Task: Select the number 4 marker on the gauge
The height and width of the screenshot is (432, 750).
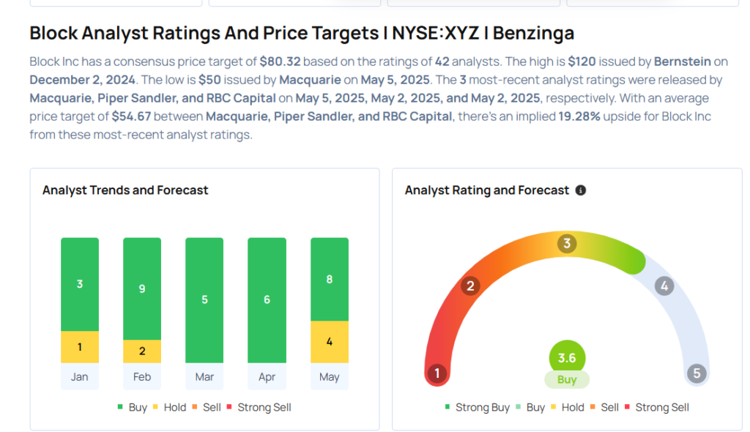Action: 664,286
